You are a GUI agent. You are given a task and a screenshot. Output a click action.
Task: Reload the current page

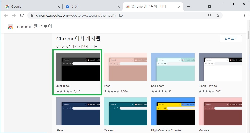click(22, 15)
